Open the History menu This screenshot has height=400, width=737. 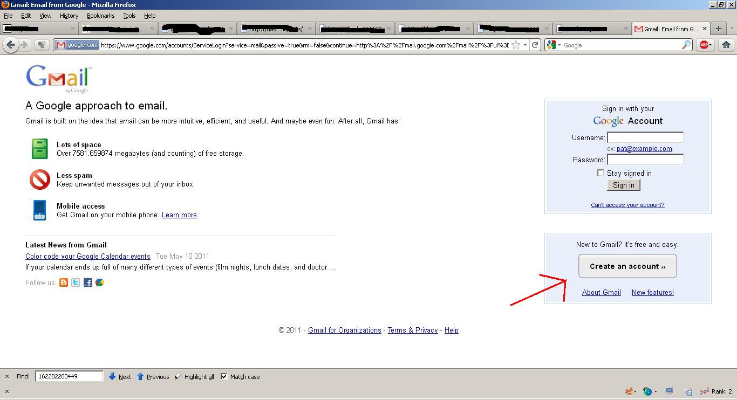coord(69,16)
